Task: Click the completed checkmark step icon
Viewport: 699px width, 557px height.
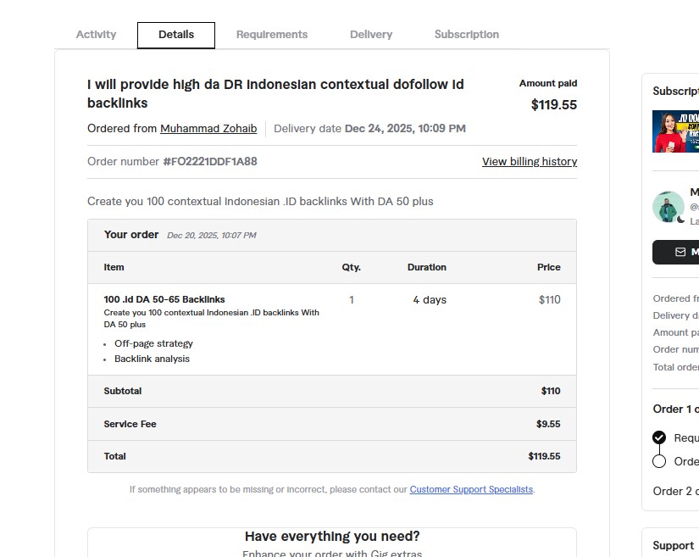Action: (x=659, y=437)
